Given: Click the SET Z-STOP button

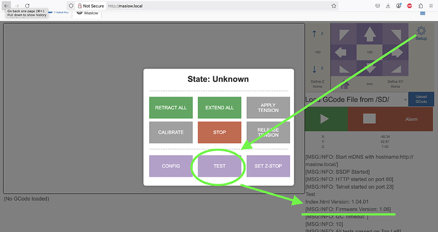Looking at the screenshot, I should pos(268,166).
